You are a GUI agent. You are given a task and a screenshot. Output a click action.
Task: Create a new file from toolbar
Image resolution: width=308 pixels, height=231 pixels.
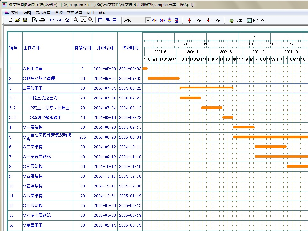click(10, 20)
